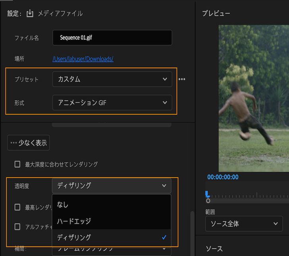Click the blue playhead on preview timeline
Screen dimensions: 289x256
point(207,194)
